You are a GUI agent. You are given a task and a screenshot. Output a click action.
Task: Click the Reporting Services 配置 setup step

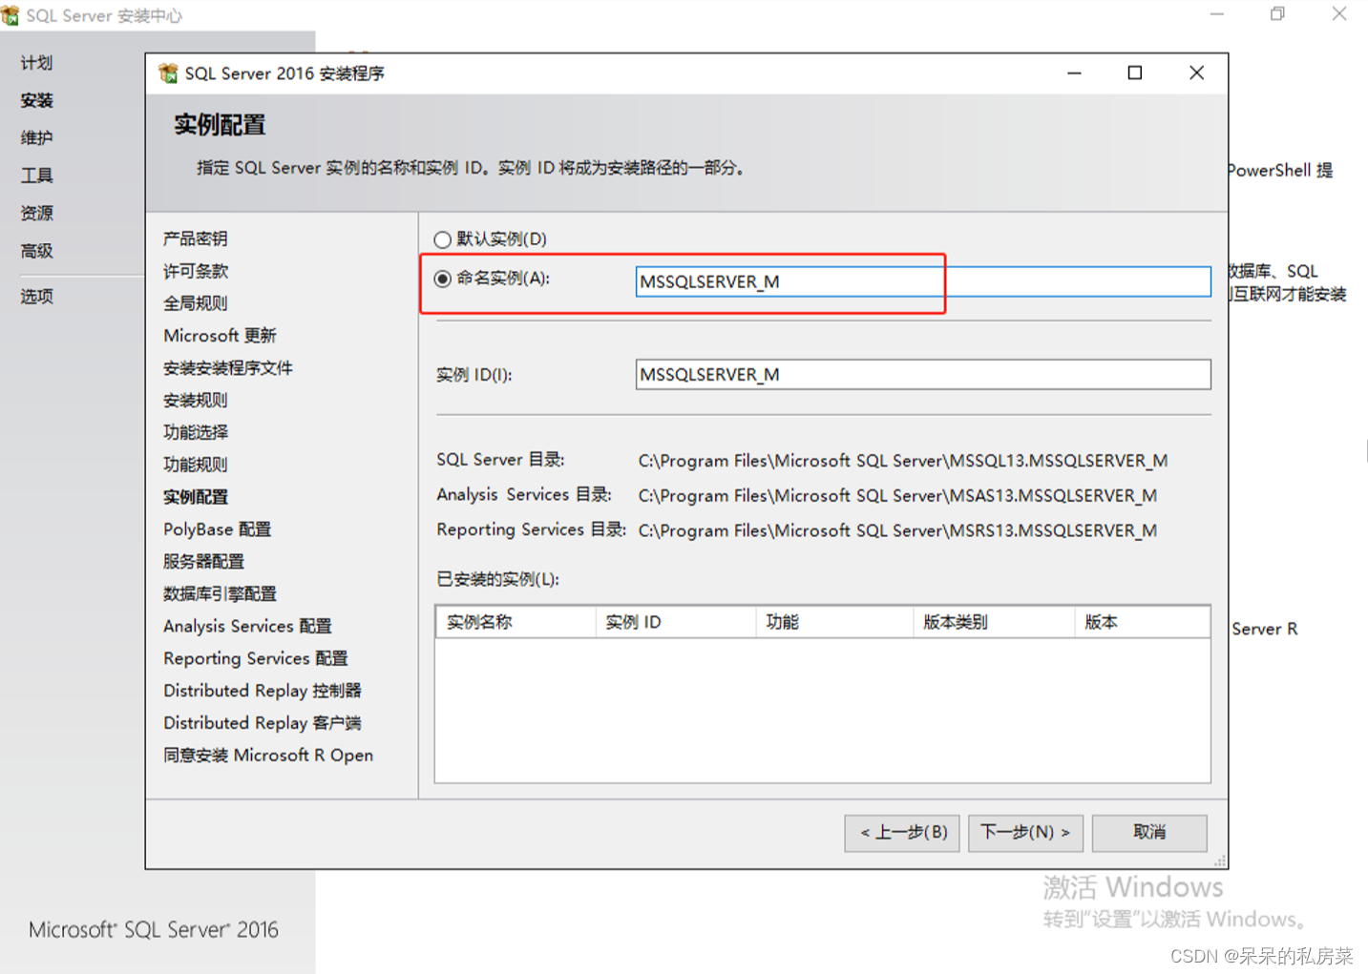pos(255,658)
